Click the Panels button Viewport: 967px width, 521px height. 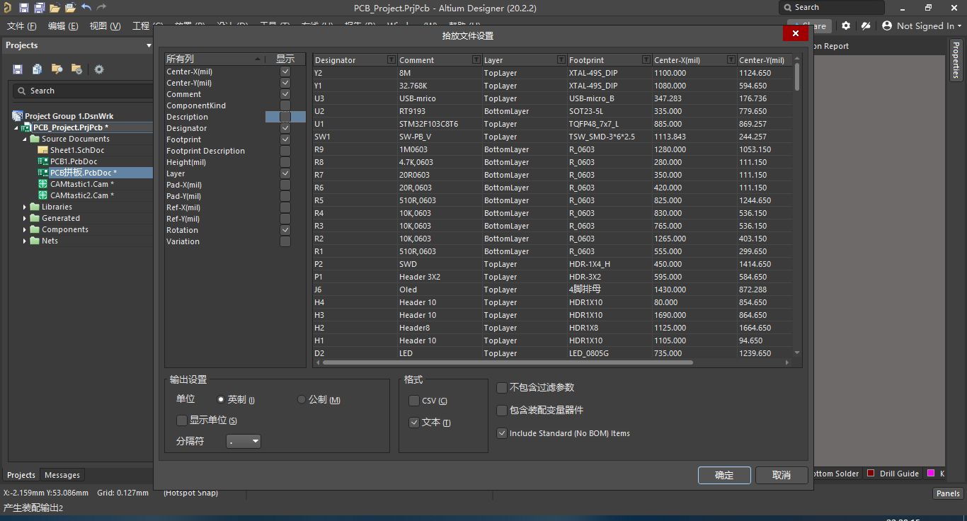[948, 493]
